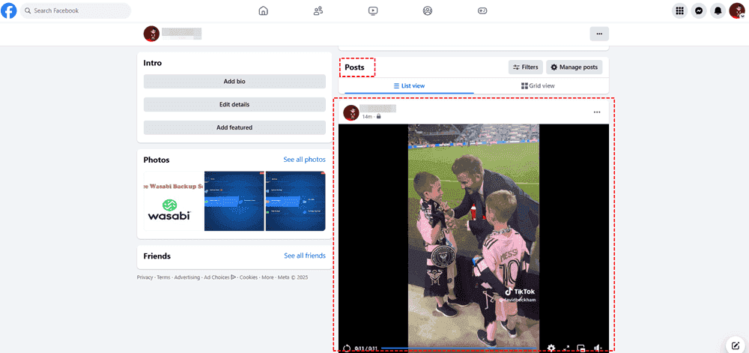This screenshot has width=749, height=353.
Task: Click the Add bio button
Action: (x=234, y=82)
